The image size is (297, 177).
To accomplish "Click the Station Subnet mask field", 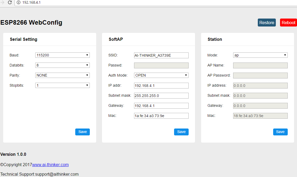I will coord(260,95).
